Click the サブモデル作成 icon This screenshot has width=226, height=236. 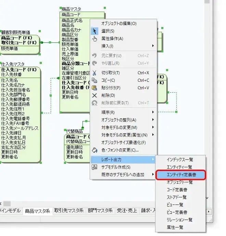(95, 167)
